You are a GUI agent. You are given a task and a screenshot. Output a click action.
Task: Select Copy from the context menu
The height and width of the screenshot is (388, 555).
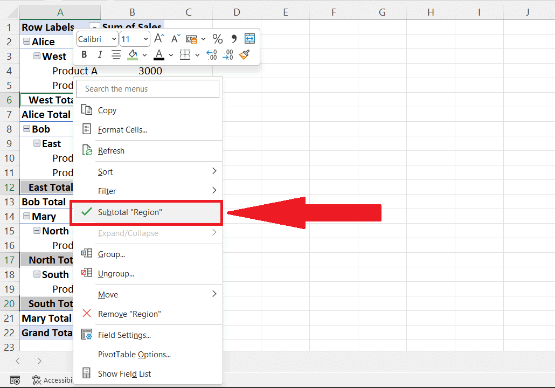coord(106,110)
